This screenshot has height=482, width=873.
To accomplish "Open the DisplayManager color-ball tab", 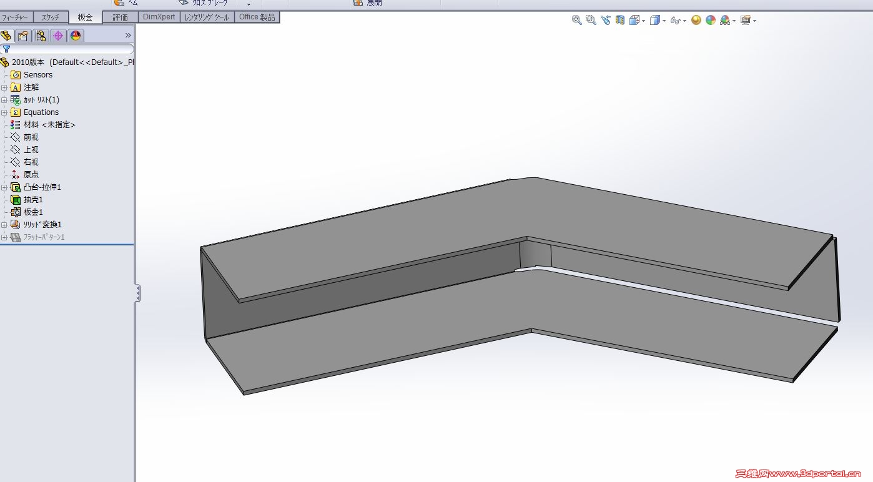I will [x=76, y=36].
